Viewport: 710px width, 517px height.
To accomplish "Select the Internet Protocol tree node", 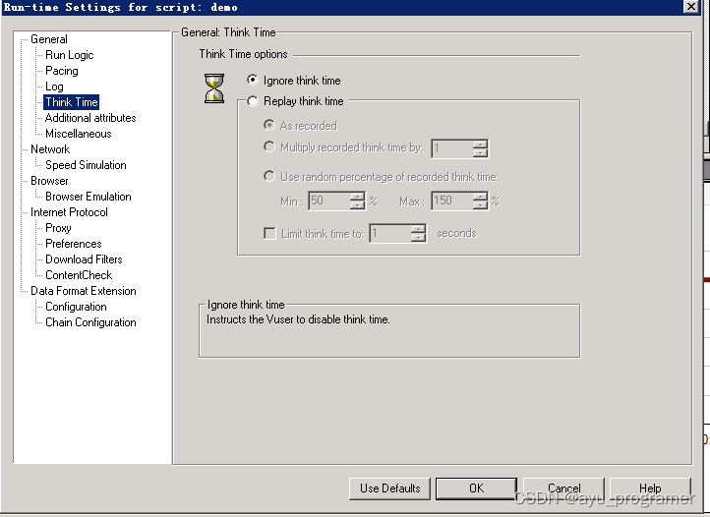I will pos(69,212).
